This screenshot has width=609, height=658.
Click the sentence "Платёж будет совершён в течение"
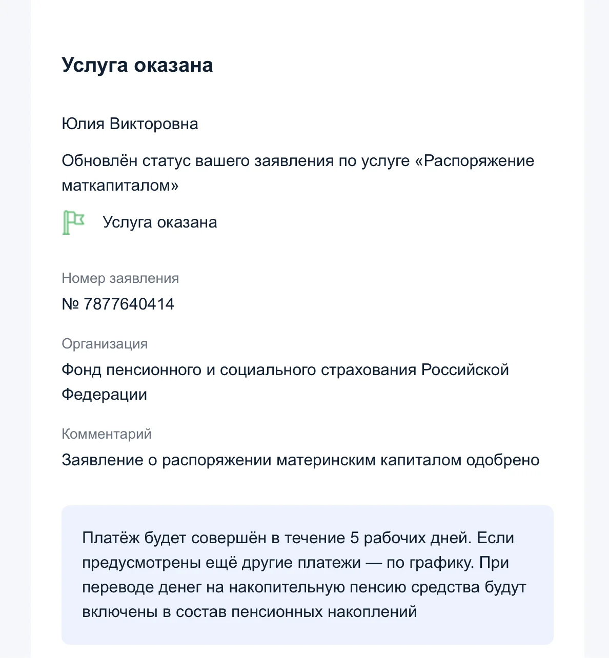pos(214,538)
